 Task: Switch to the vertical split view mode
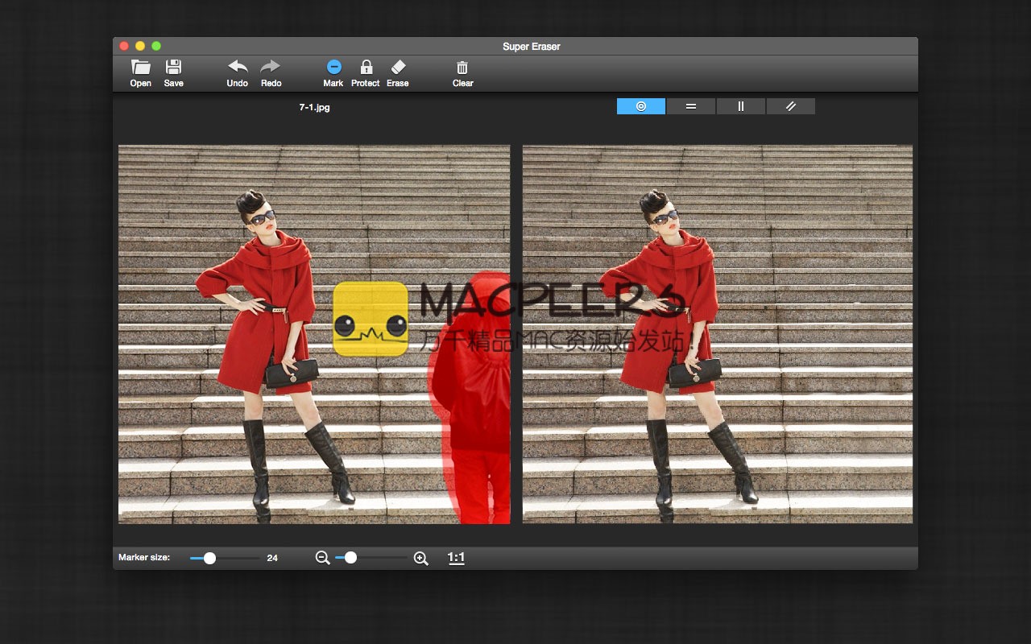click(x=741, y=106)
